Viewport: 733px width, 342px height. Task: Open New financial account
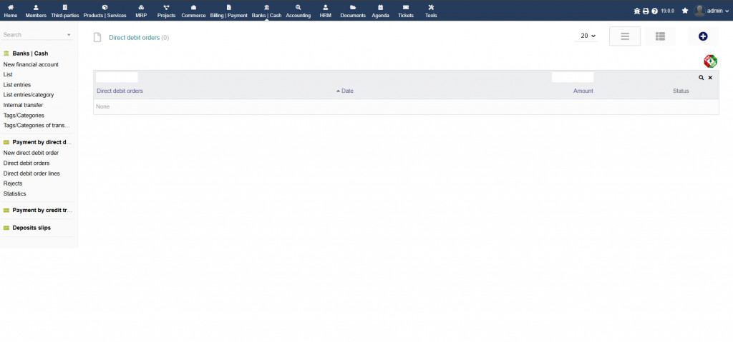[31, 65]
